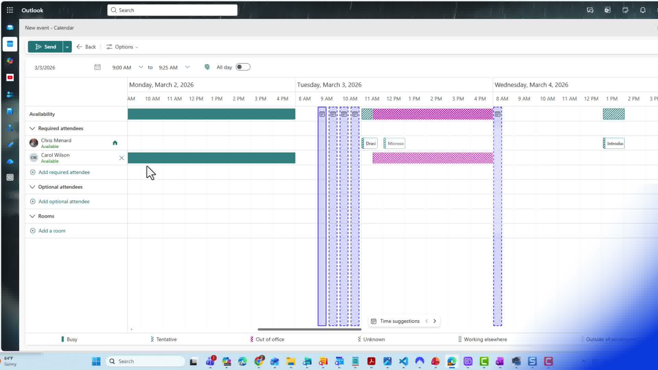Collapse the Rooms section
This screenshot has width=658, height=370.
tap(32, 216)
